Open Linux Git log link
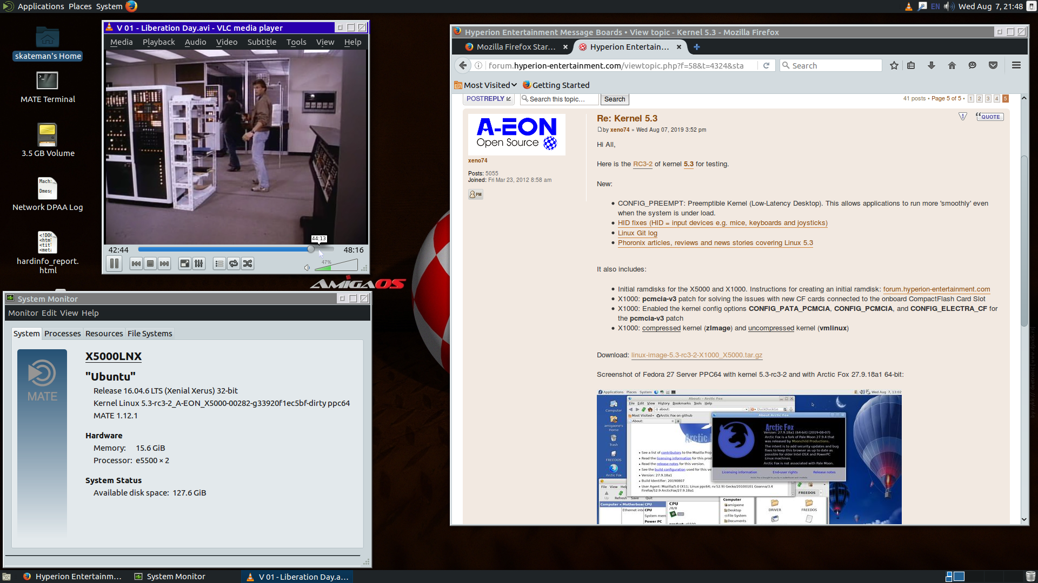This screenshot has width=1038, height=583. 637,233
